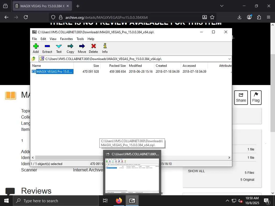The image size is (275, 206).
Task: Open Task View on the taskbar
Action: click(105, 201)
